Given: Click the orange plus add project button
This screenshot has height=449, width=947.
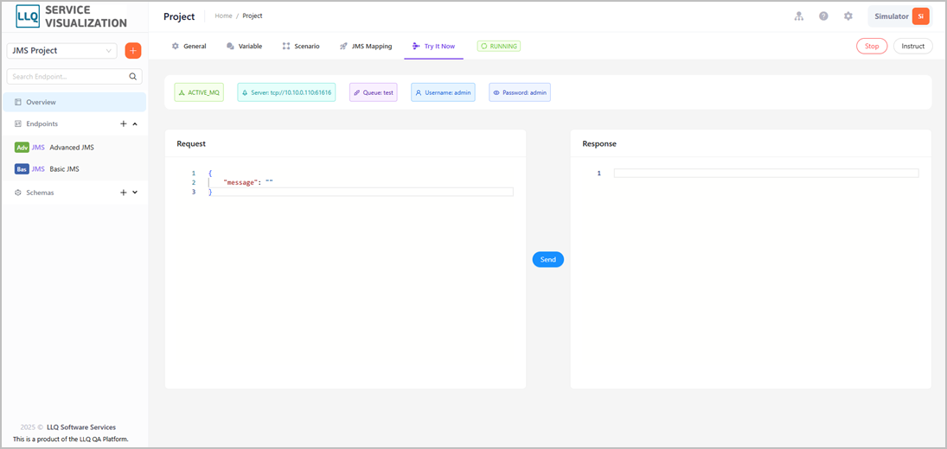Looking at the screenshot, I should pos(133,51).
